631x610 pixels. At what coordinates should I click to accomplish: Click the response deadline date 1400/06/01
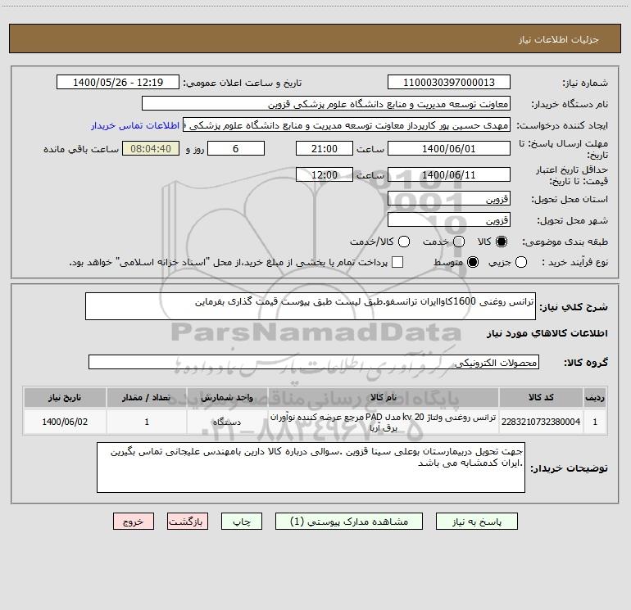tap(449, 148)
